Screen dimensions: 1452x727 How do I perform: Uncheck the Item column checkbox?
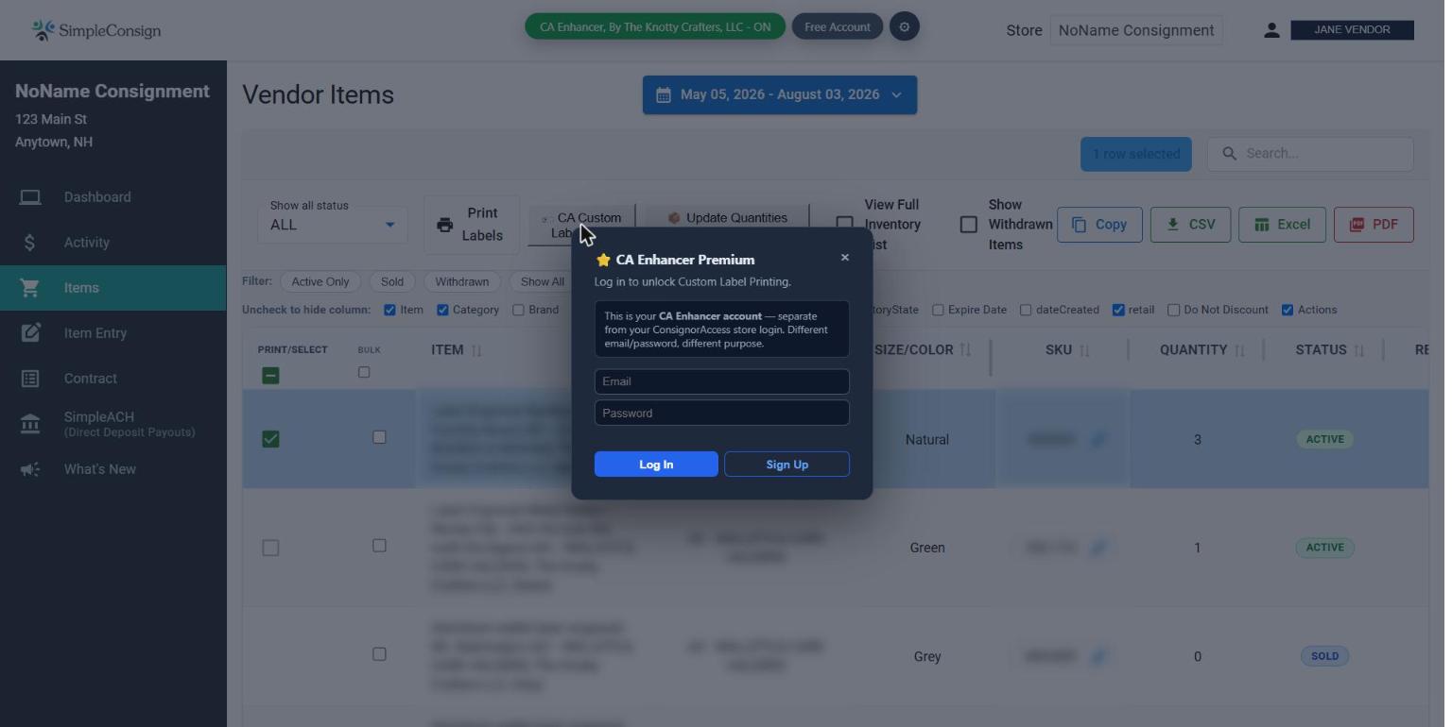(x=389, y=310)
